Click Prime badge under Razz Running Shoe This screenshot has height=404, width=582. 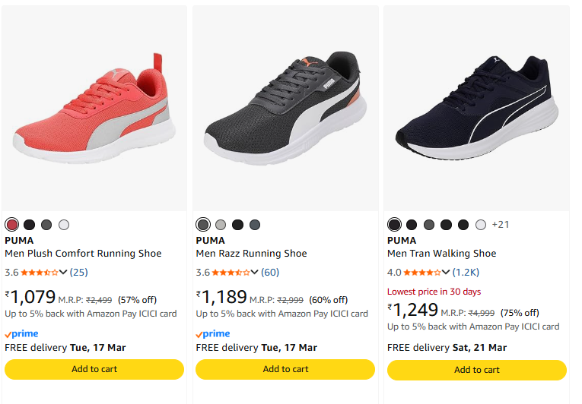tap(213, 334)
